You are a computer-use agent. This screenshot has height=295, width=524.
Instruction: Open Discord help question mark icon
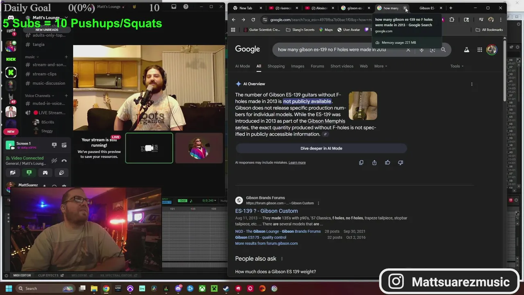(186, 7)
